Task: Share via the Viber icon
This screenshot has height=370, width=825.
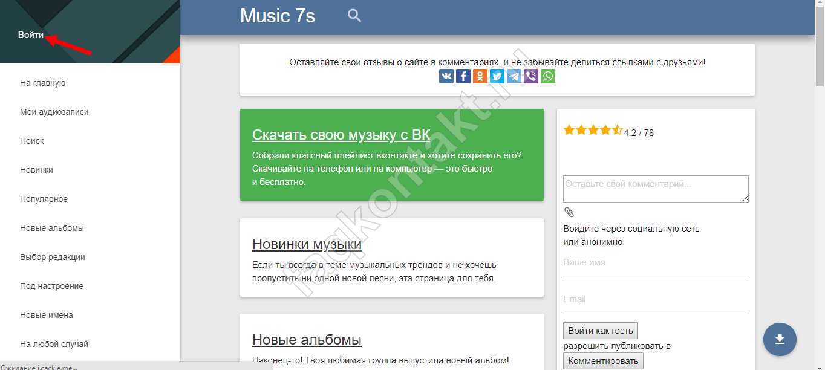Action: tap(531, 76)
